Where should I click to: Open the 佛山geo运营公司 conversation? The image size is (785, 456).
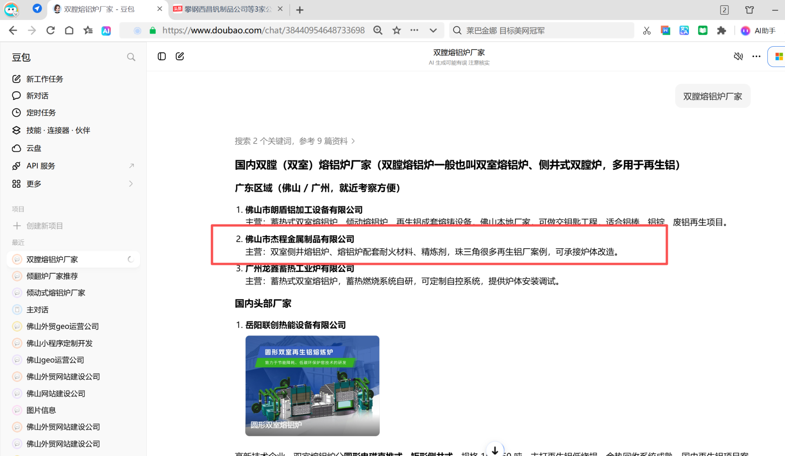point(74,360)
